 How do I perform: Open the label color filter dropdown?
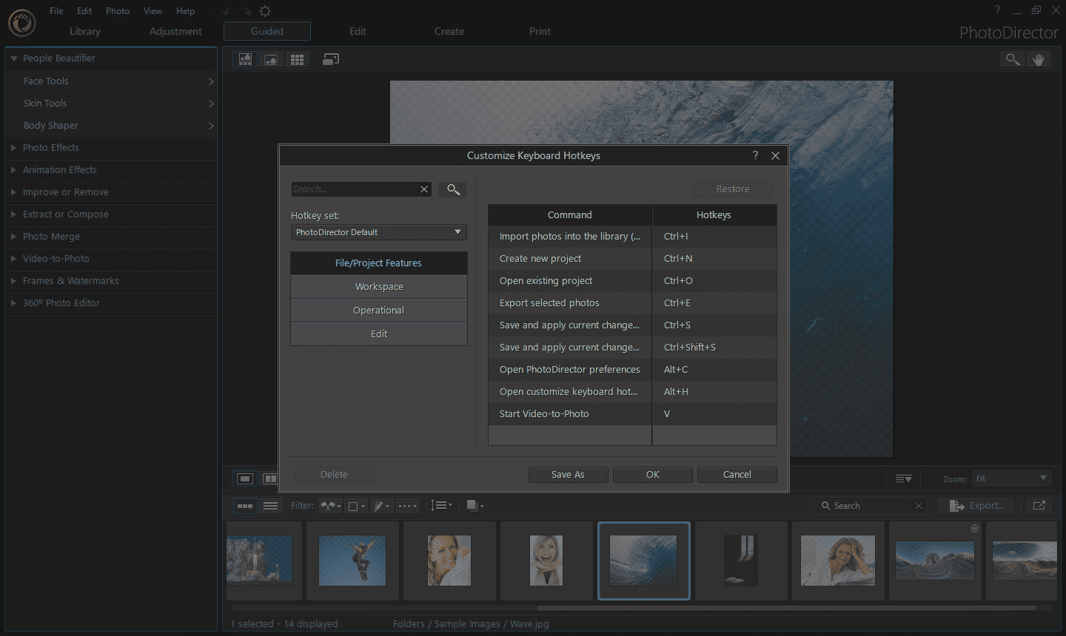tap(357, 506)
